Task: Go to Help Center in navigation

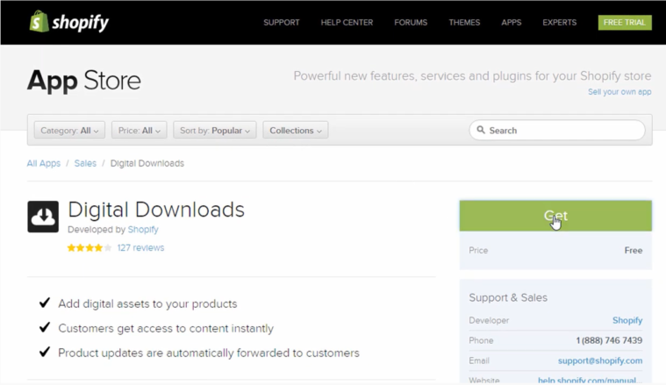Action: pyautogui.click(x=347, y=23)
